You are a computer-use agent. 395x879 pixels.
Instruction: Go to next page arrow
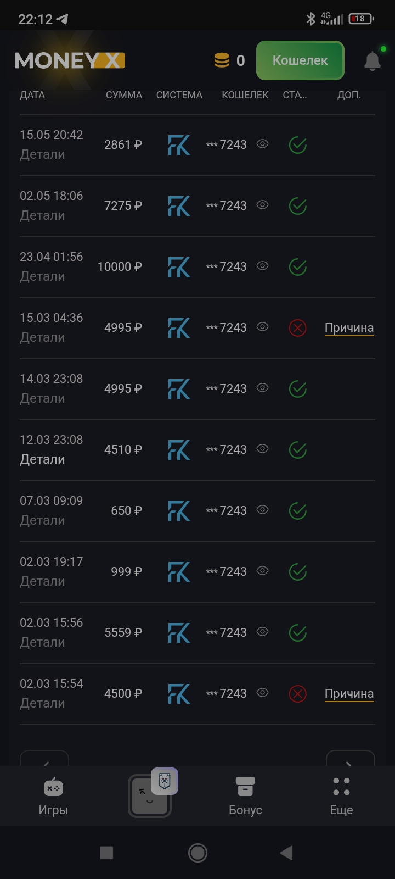coord(350,760)
